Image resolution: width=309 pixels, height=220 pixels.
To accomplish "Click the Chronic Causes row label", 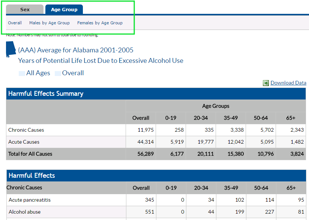I will (26, 130).
